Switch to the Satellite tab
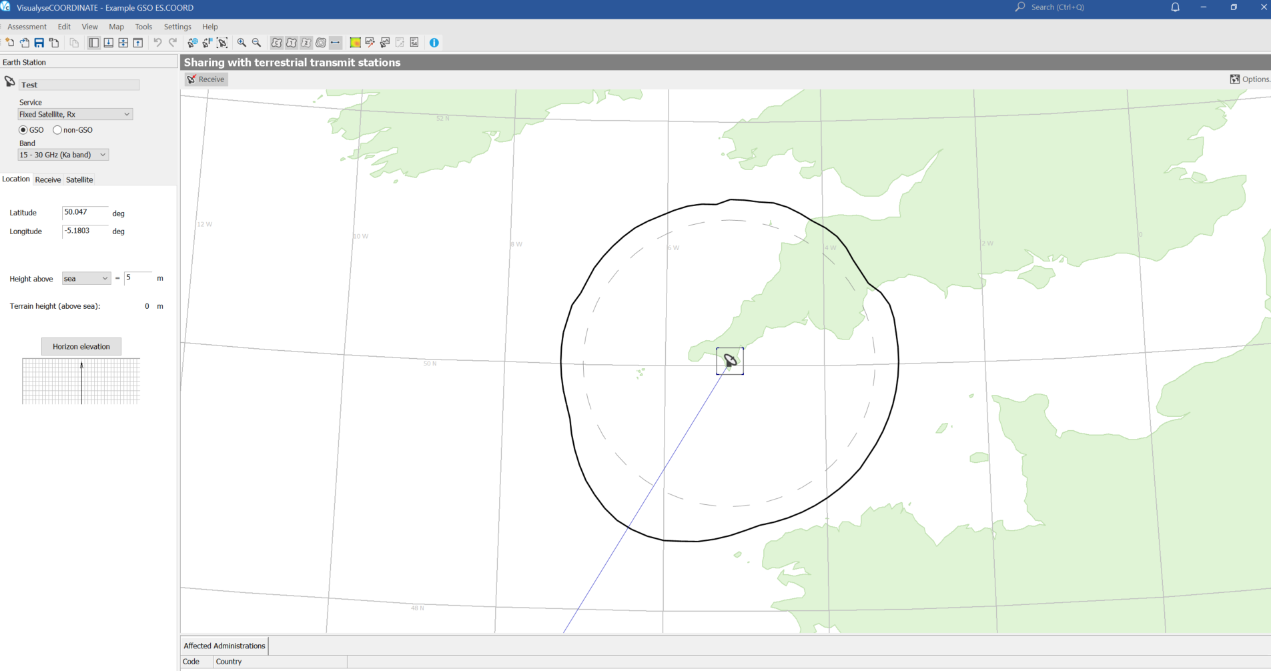This screenshot has height=671, width=1271. coord(79,179)
